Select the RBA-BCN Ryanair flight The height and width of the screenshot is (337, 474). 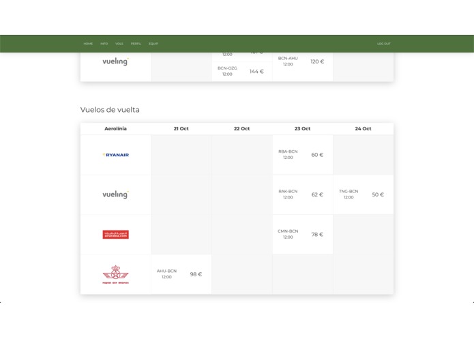(303, 155)
